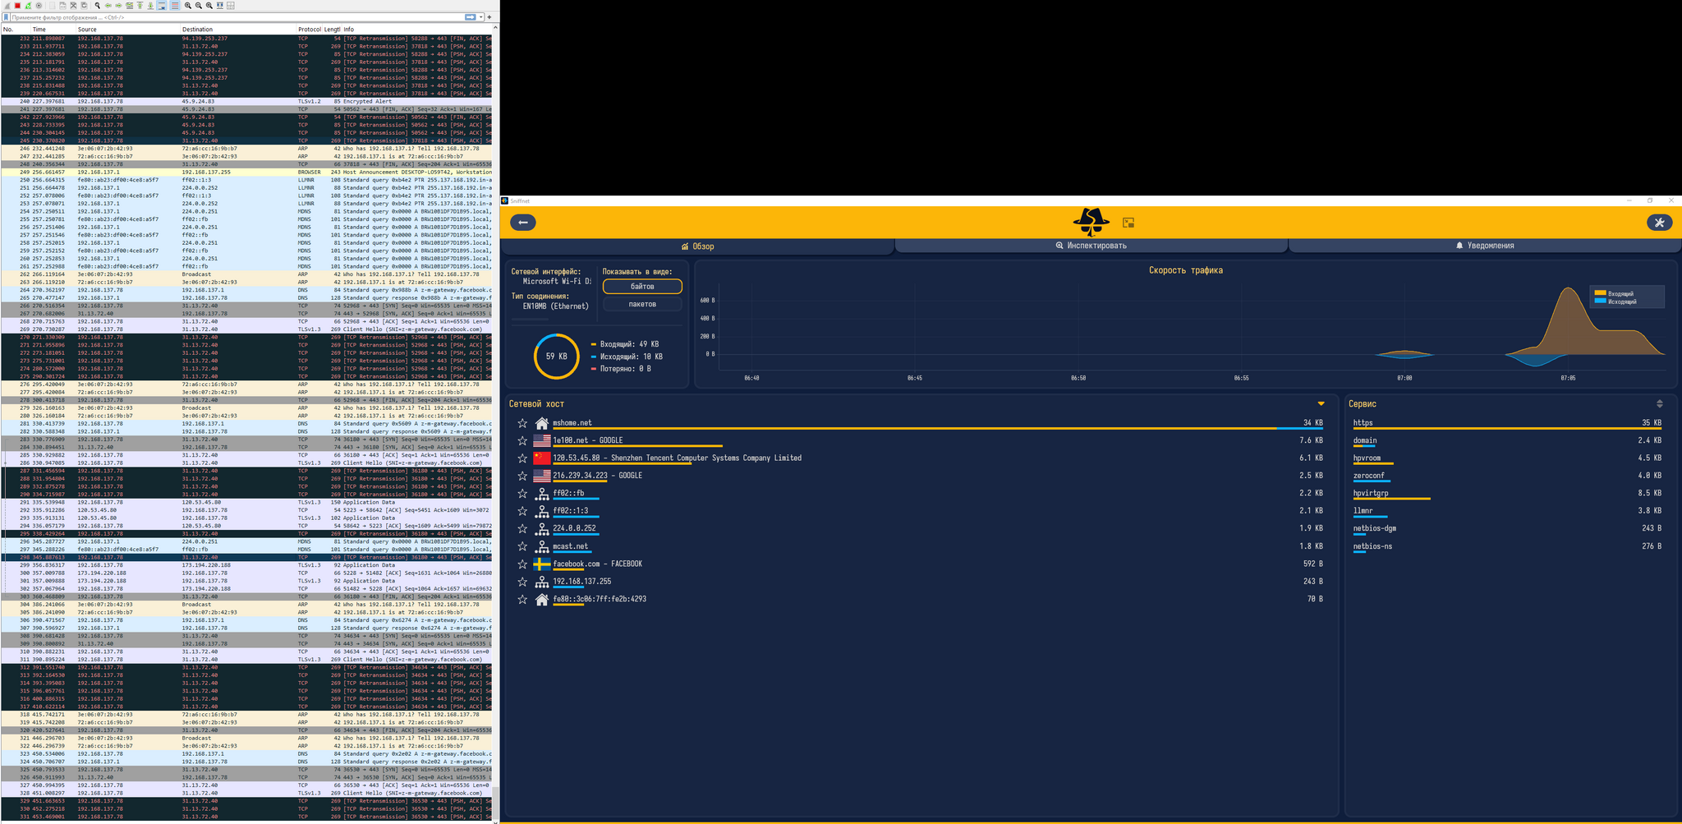This screenshot has height=824, width=1682.
Task: Stop the Wireshark packet capture
Action: point(17,5)
